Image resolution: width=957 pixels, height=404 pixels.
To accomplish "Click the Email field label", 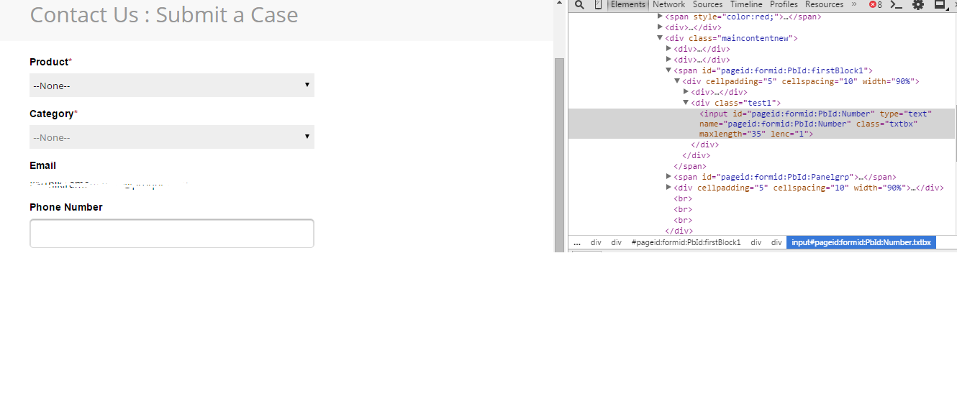I will 43,165.
